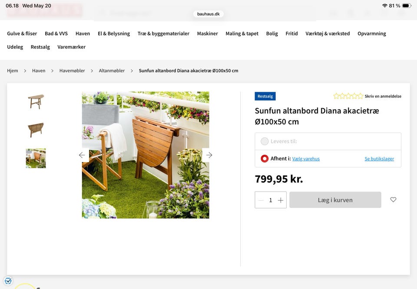Click bauhaus.dk address bar pill
Viewport: 417px width, 289px height.
(208, 14)
